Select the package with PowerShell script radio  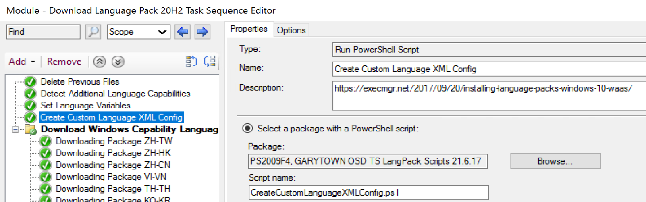pos(247,129)
